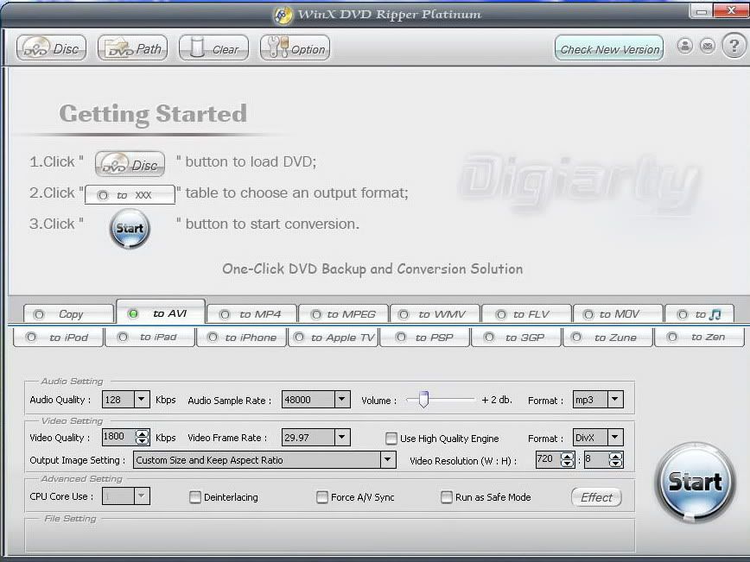Click the user registration icon
Screen dimensions: 750x562
(x=685, y=47)
